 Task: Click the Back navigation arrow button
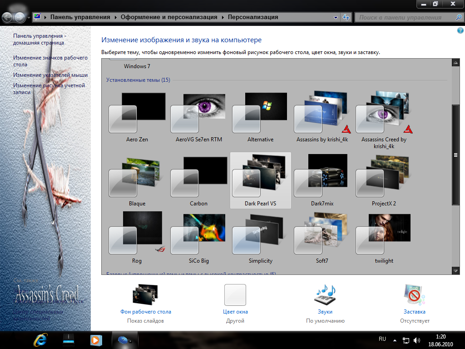7,18
